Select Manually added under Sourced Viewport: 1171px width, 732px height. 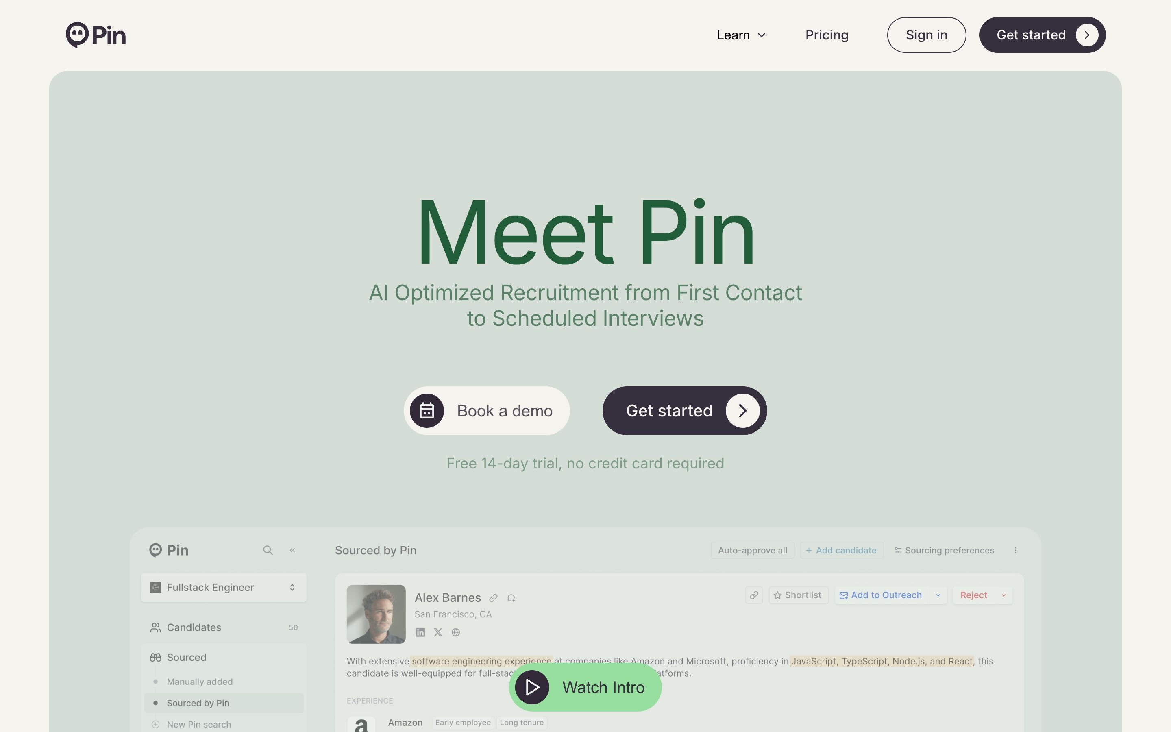coord(199,682)
